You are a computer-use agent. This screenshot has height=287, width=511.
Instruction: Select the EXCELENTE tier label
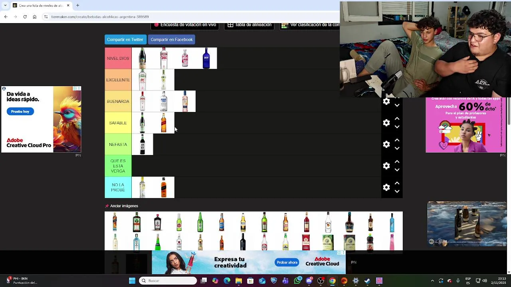click(118, 80)
